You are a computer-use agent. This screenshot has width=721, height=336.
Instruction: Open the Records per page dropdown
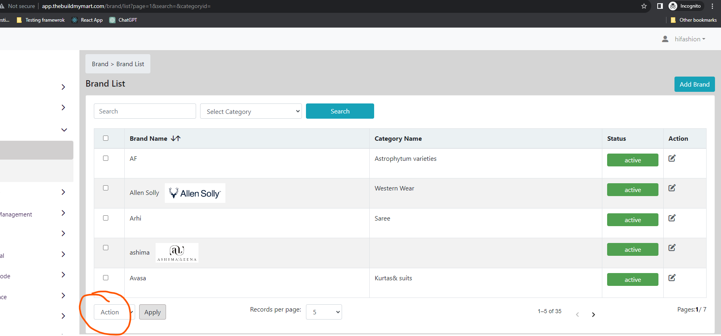click(x=324, y=312)
